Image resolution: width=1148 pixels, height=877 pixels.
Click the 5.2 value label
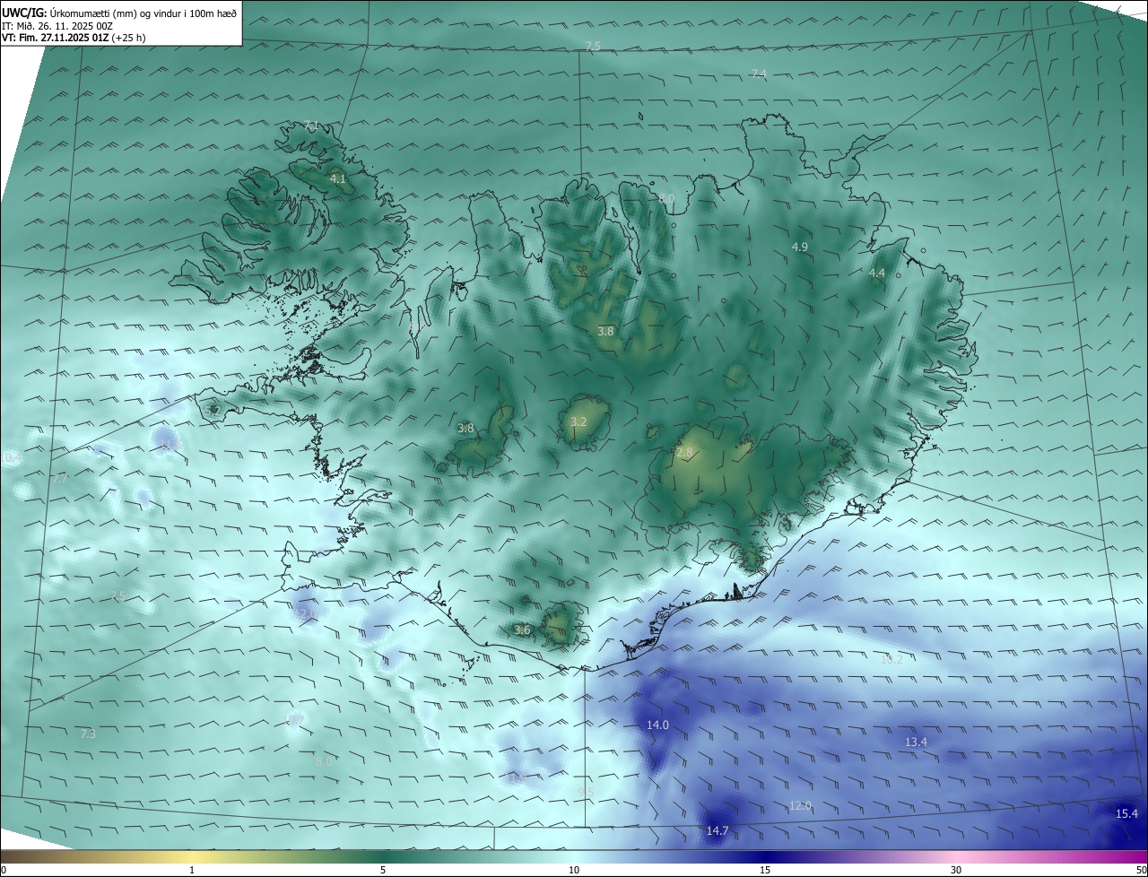point(213,411)
